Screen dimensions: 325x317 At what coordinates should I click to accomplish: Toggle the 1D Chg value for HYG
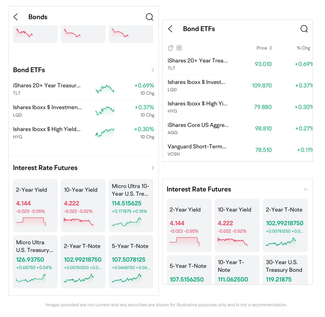[x=144, y=133]
